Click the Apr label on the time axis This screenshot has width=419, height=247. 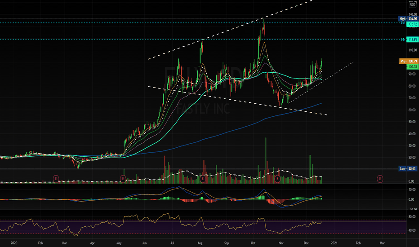[93, 243]
